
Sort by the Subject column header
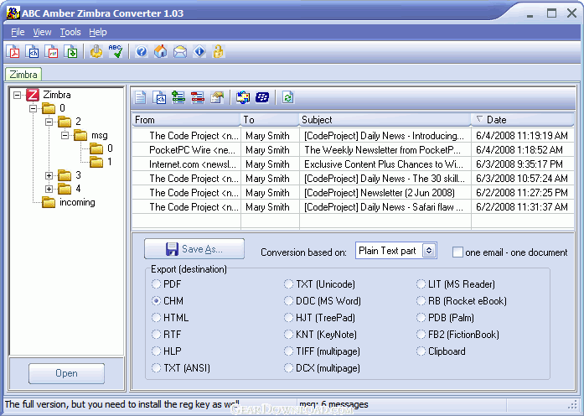(385, 120)
